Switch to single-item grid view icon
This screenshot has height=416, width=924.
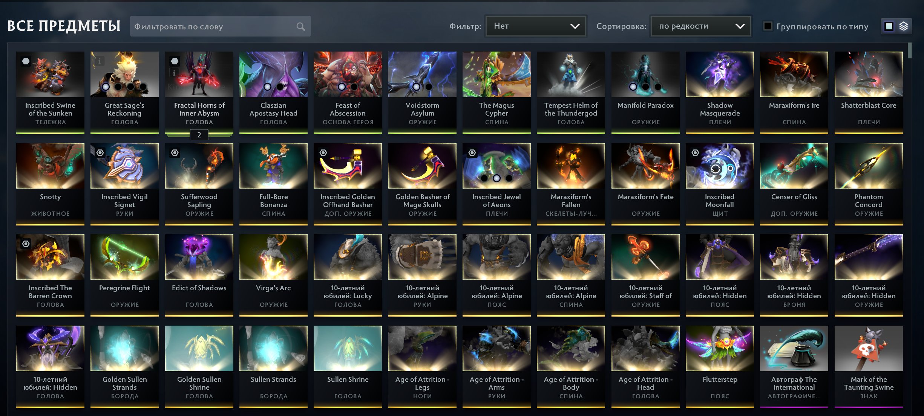[889, 26]
